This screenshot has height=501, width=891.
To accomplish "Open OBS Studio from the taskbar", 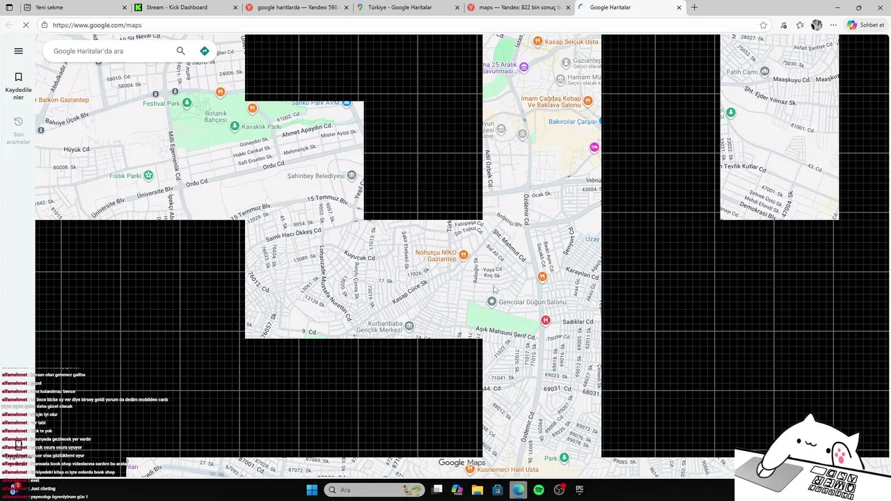I will (x=559, y=490).
